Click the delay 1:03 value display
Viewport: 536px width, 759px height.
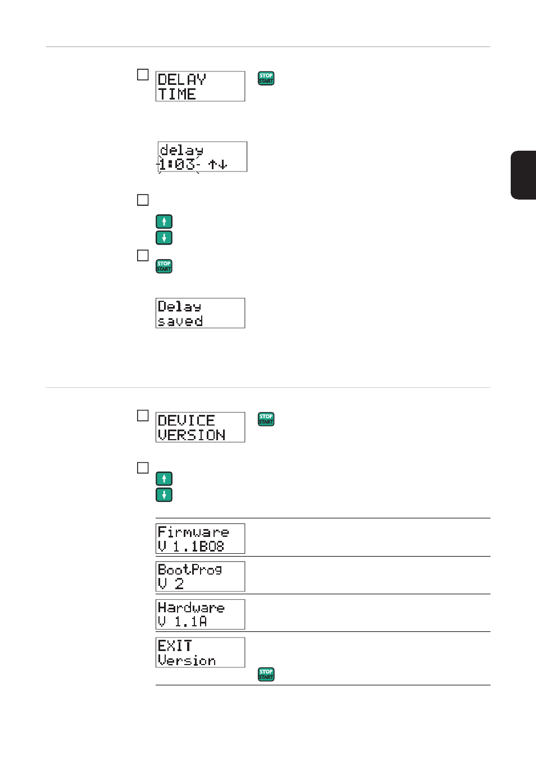(202, 157)
